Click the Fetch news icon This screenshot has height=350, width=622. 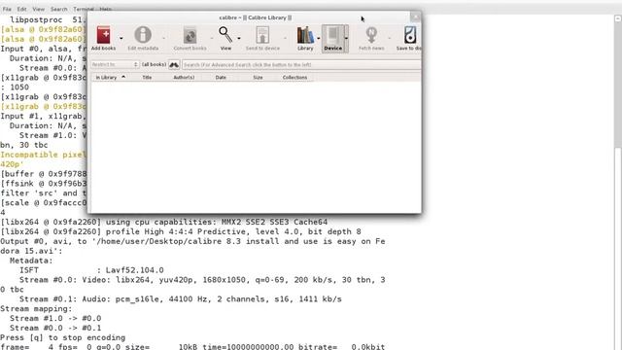click(371, 35)
